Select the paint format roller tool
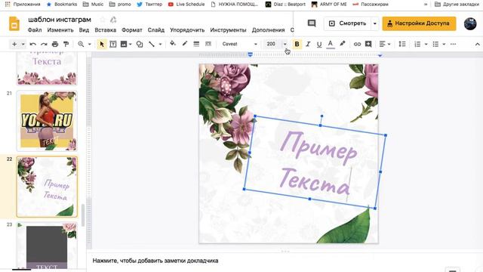Viewport: 483px width, 272px height. [66, 44]
